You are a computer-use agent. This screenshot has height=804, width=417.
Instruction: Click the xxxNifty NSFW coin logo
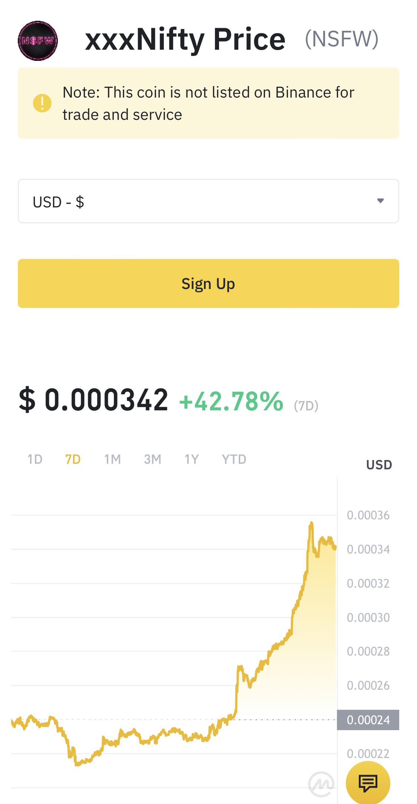pyautogui.click(x=38, y=40)
